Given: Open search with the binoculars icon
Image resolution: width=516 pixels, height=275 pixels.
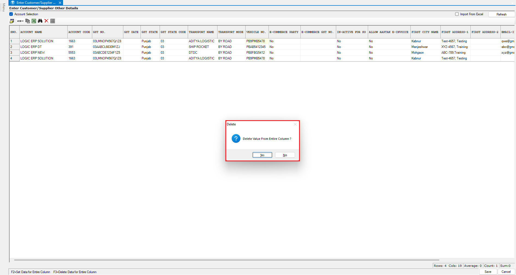Looking at the screenshot, I should point(40,21).
